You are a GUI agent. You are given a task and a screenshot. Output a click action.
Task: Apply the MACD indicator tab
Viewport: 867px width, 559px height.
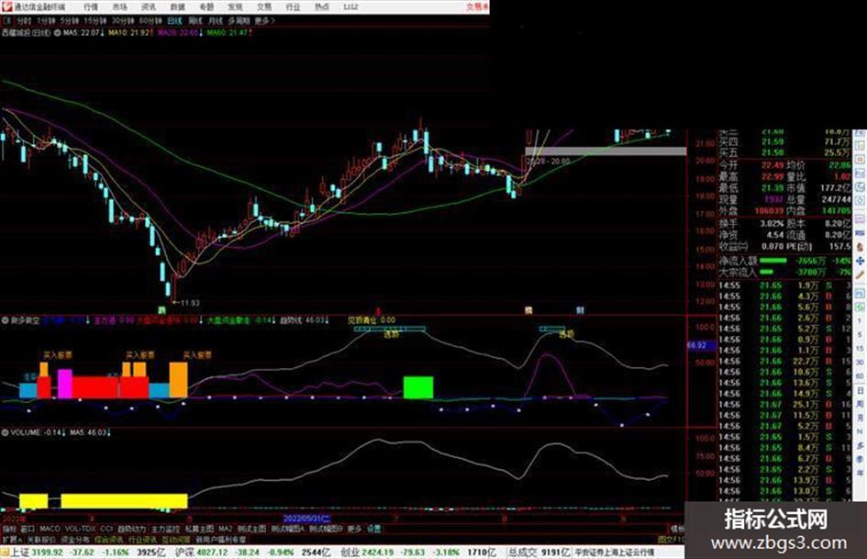pyautogui.click(x=50, y=529)
